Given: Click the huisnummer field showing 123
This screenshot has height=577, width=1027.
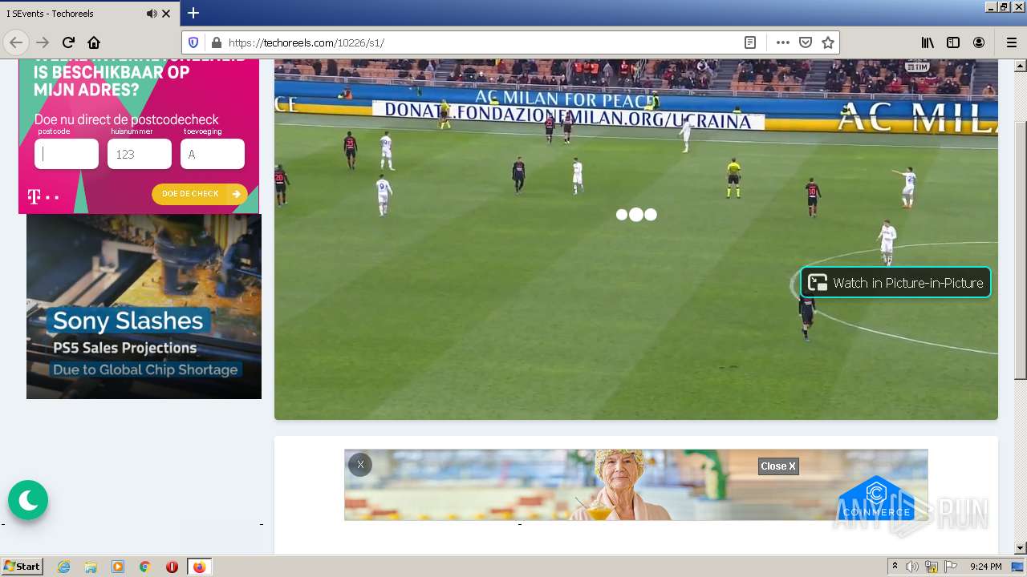Looking at the screenshot, I should [140, 154].
